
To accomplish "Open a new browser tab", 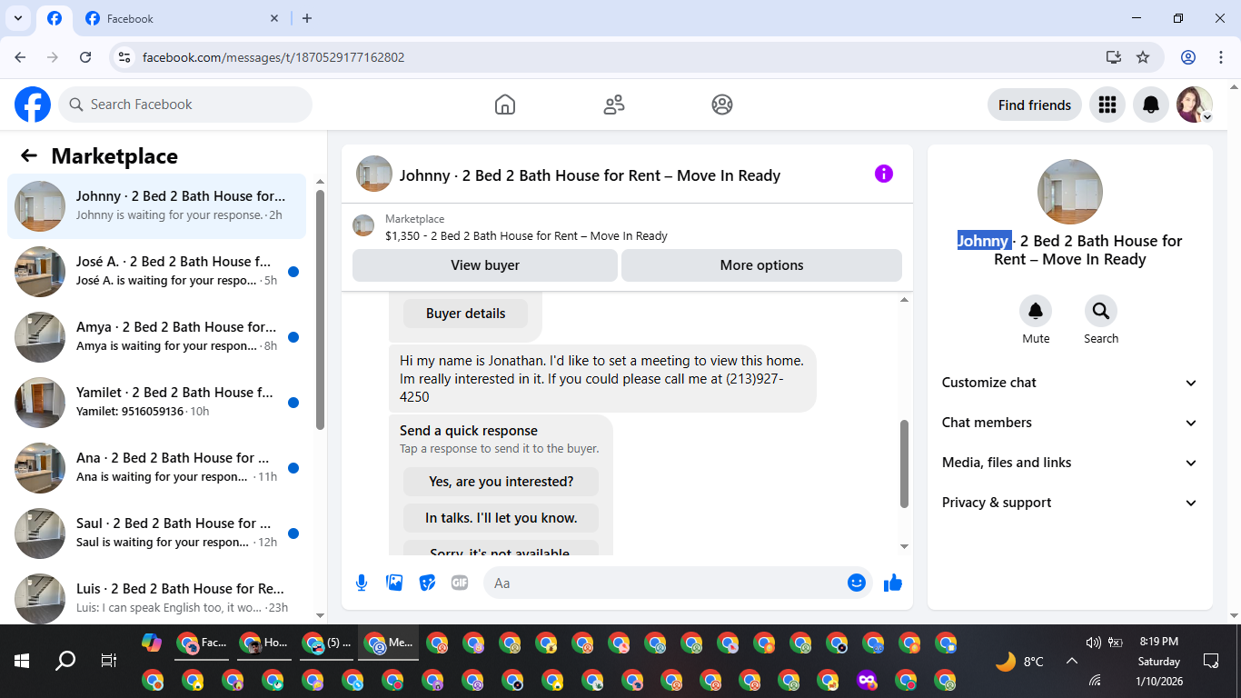I will point(307,18).
